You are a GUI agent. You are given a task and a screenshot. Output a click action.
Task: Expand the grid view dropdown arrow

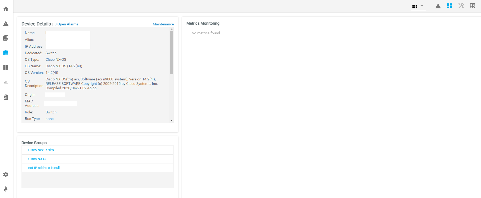422,6
